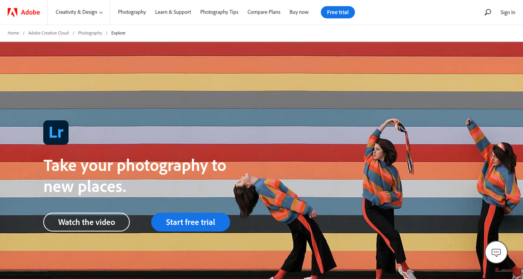Click Sign In link
This screenshot has height=279, width=523.
coord(508,13)
